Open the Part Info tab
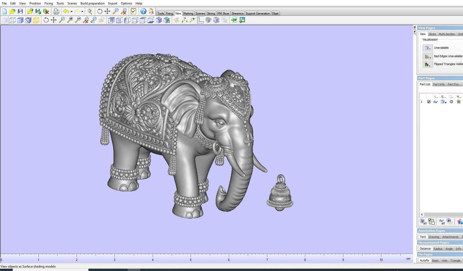 (439, 84)
